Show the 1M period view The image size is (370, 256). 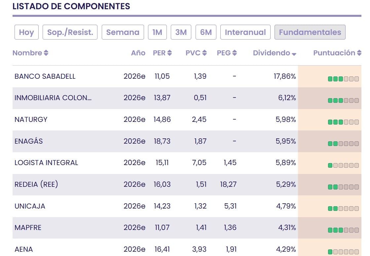pyautogui.click(x=157, y=32)
